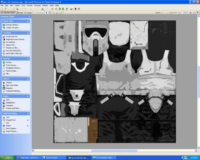Viewport: 200px width, 160px height.
Task: Open Search Results taskbar button
Action: [54, 158]
